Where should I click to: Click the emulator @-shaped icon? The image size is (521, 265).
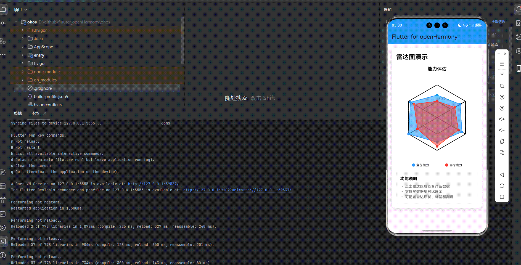502,108
